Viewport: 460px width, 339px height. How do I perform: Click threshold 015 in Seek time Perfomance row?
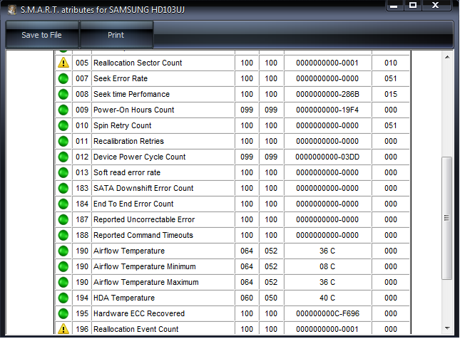tap(391, 94)
